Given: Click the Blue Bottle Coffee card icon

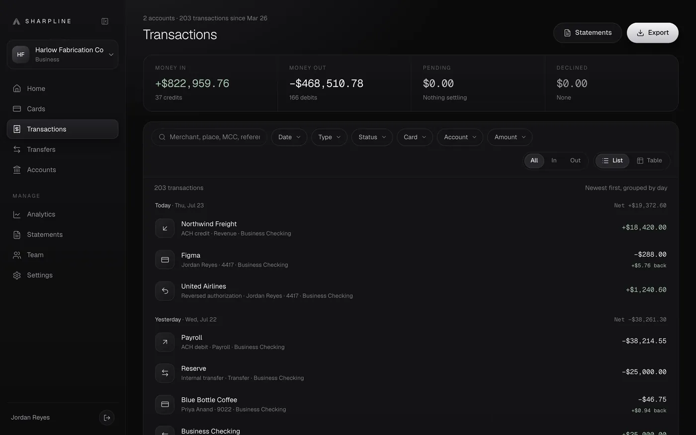Looking at the screenshot, I should click(x=165, y=404).
